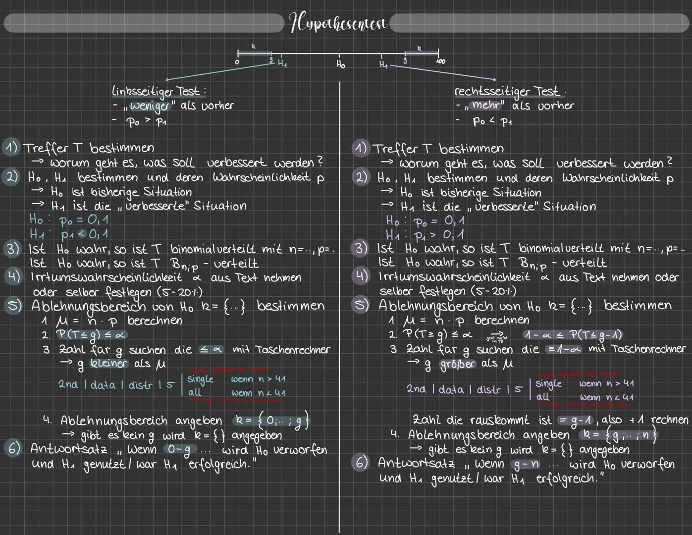
Task: Click the highlighted "k = {0;..;g}" set
Action: click(x=271, y=421)
